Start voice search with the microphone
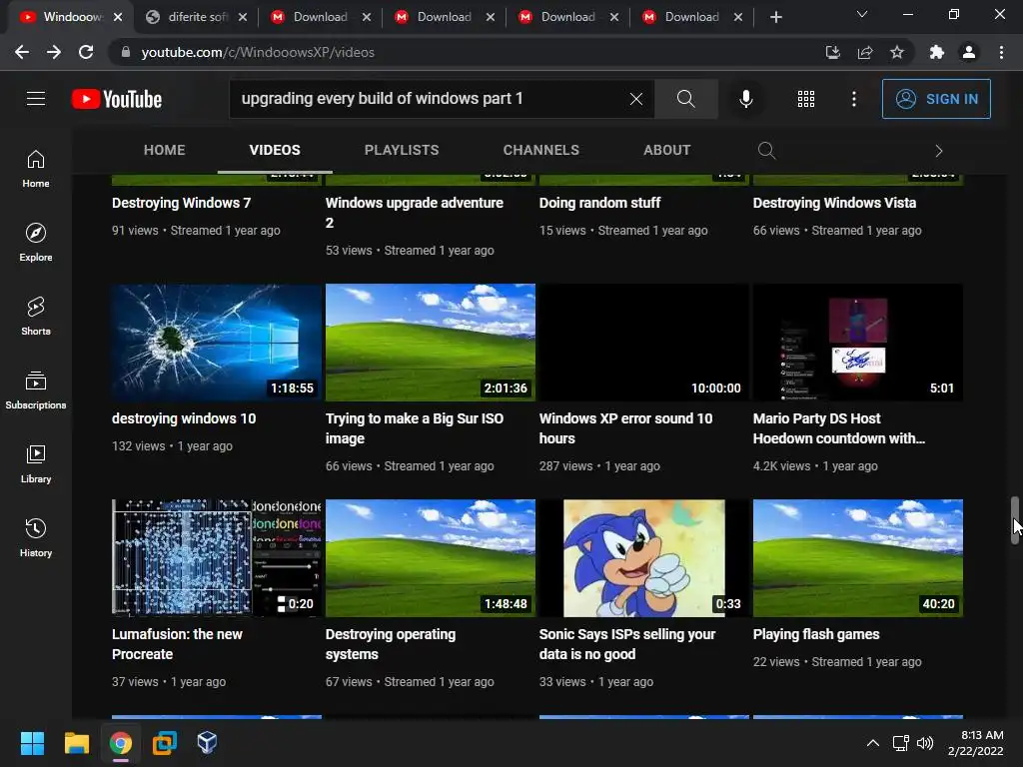1023x767 pixels. pos(745,99)
